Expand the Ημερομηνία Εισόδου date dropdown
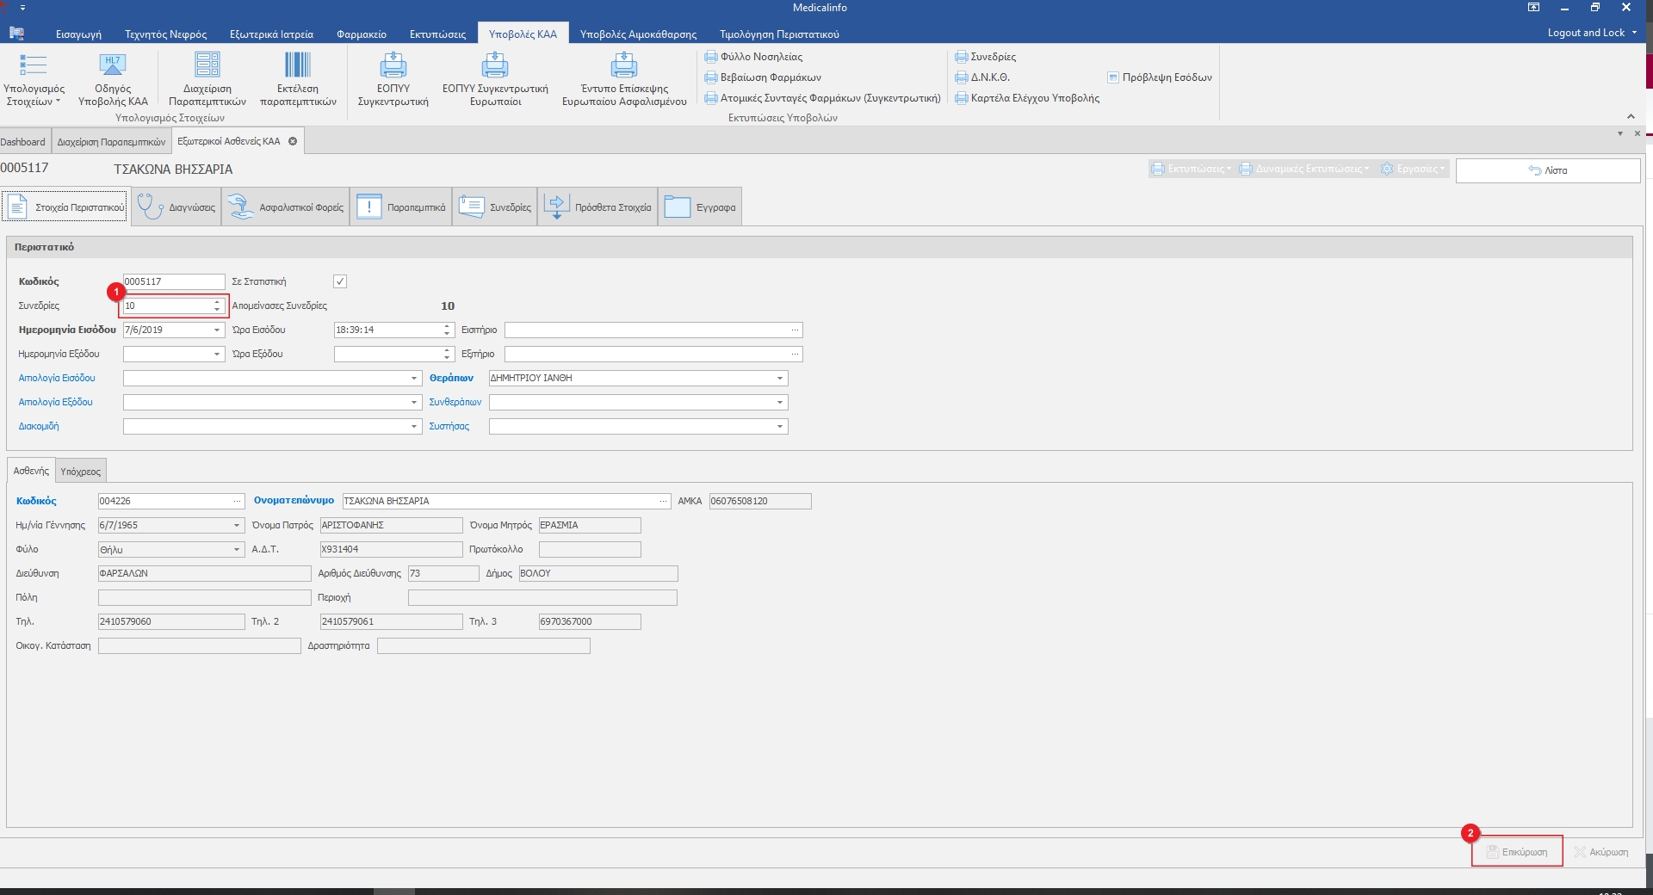Screen dimensions: 1653x895 tap(217, 330)
